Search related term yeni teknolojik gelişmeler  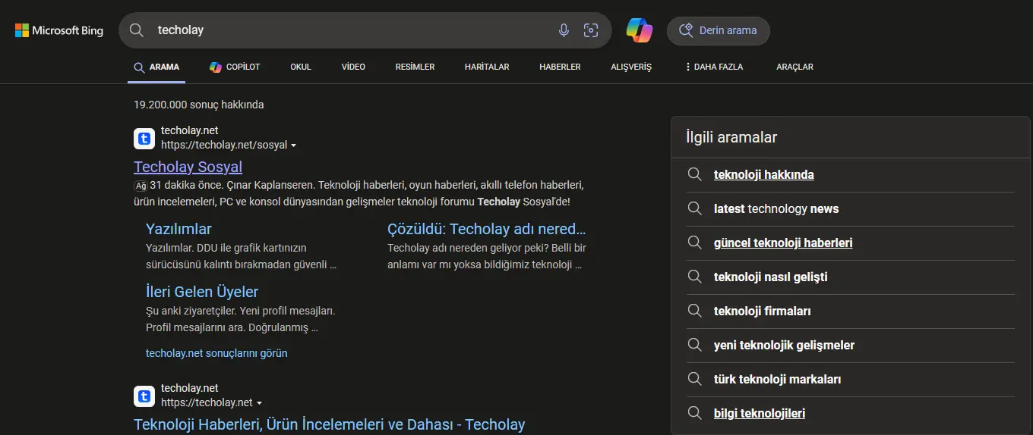pyautogui.click(x=784, y=345)
